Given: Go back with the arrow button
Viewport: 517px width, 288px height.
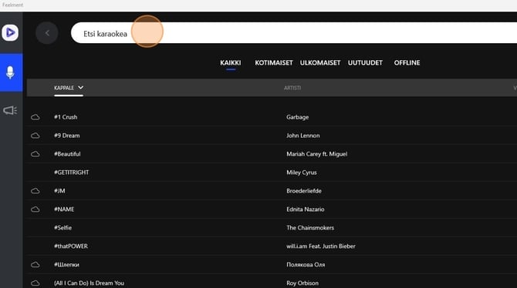Looking at the screenshot, I should (47, 33).
